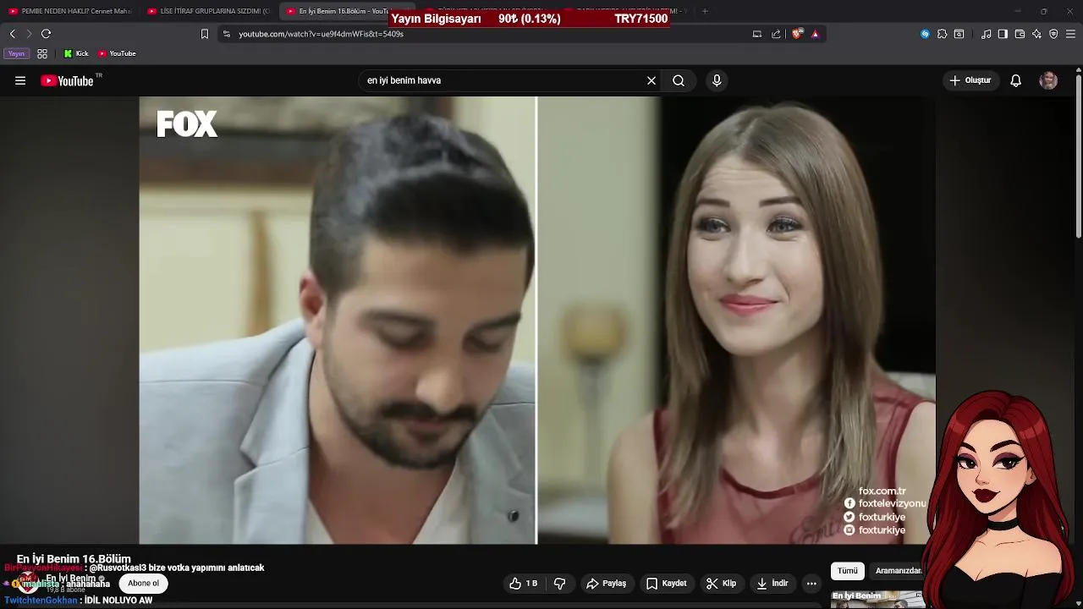Select the Aramanızdan filter chip

[899, 571]
